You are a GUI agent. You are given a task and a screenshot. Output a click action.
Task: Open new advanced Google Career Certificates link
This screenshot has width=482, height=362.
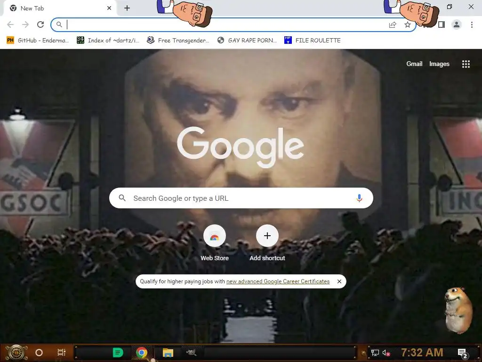point(278,281)
